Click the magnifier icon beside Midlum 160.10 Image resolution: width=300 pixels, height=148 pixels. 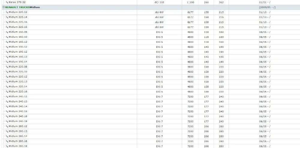tap(7, 37)
